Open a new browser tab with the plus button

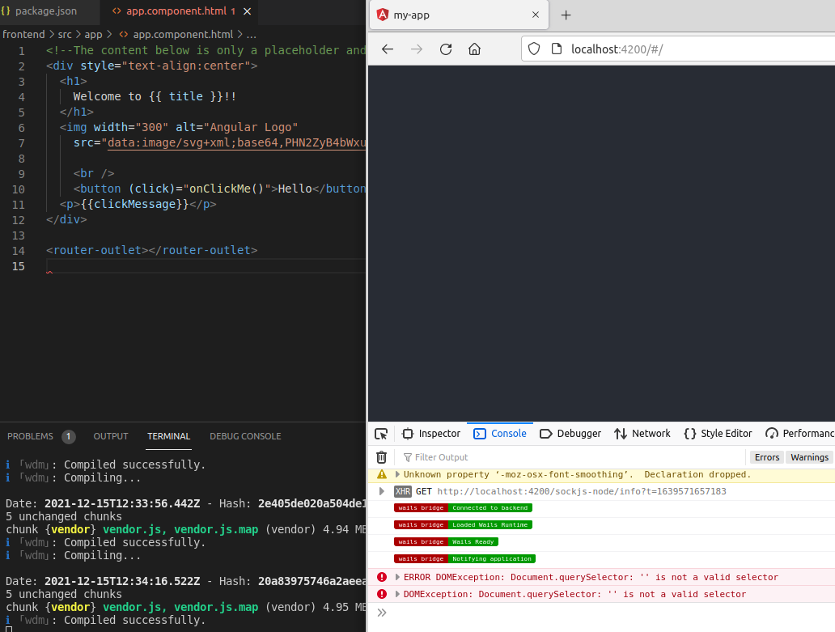tap(566, 15)
